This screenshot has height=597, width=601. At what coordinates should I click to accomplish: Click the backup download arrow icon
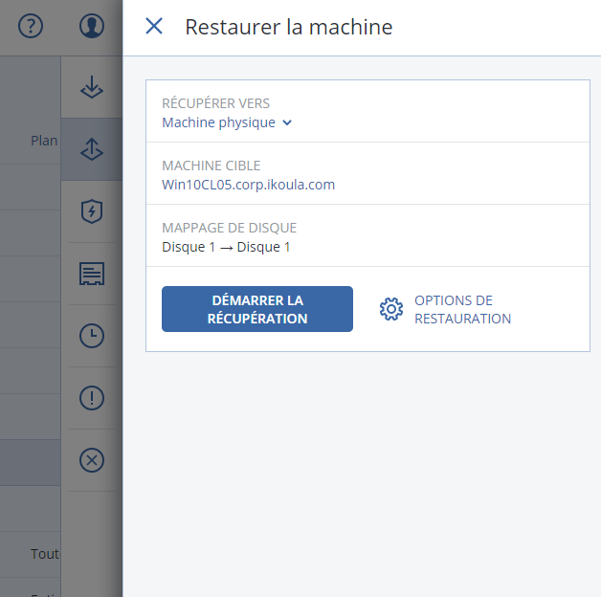92,87
